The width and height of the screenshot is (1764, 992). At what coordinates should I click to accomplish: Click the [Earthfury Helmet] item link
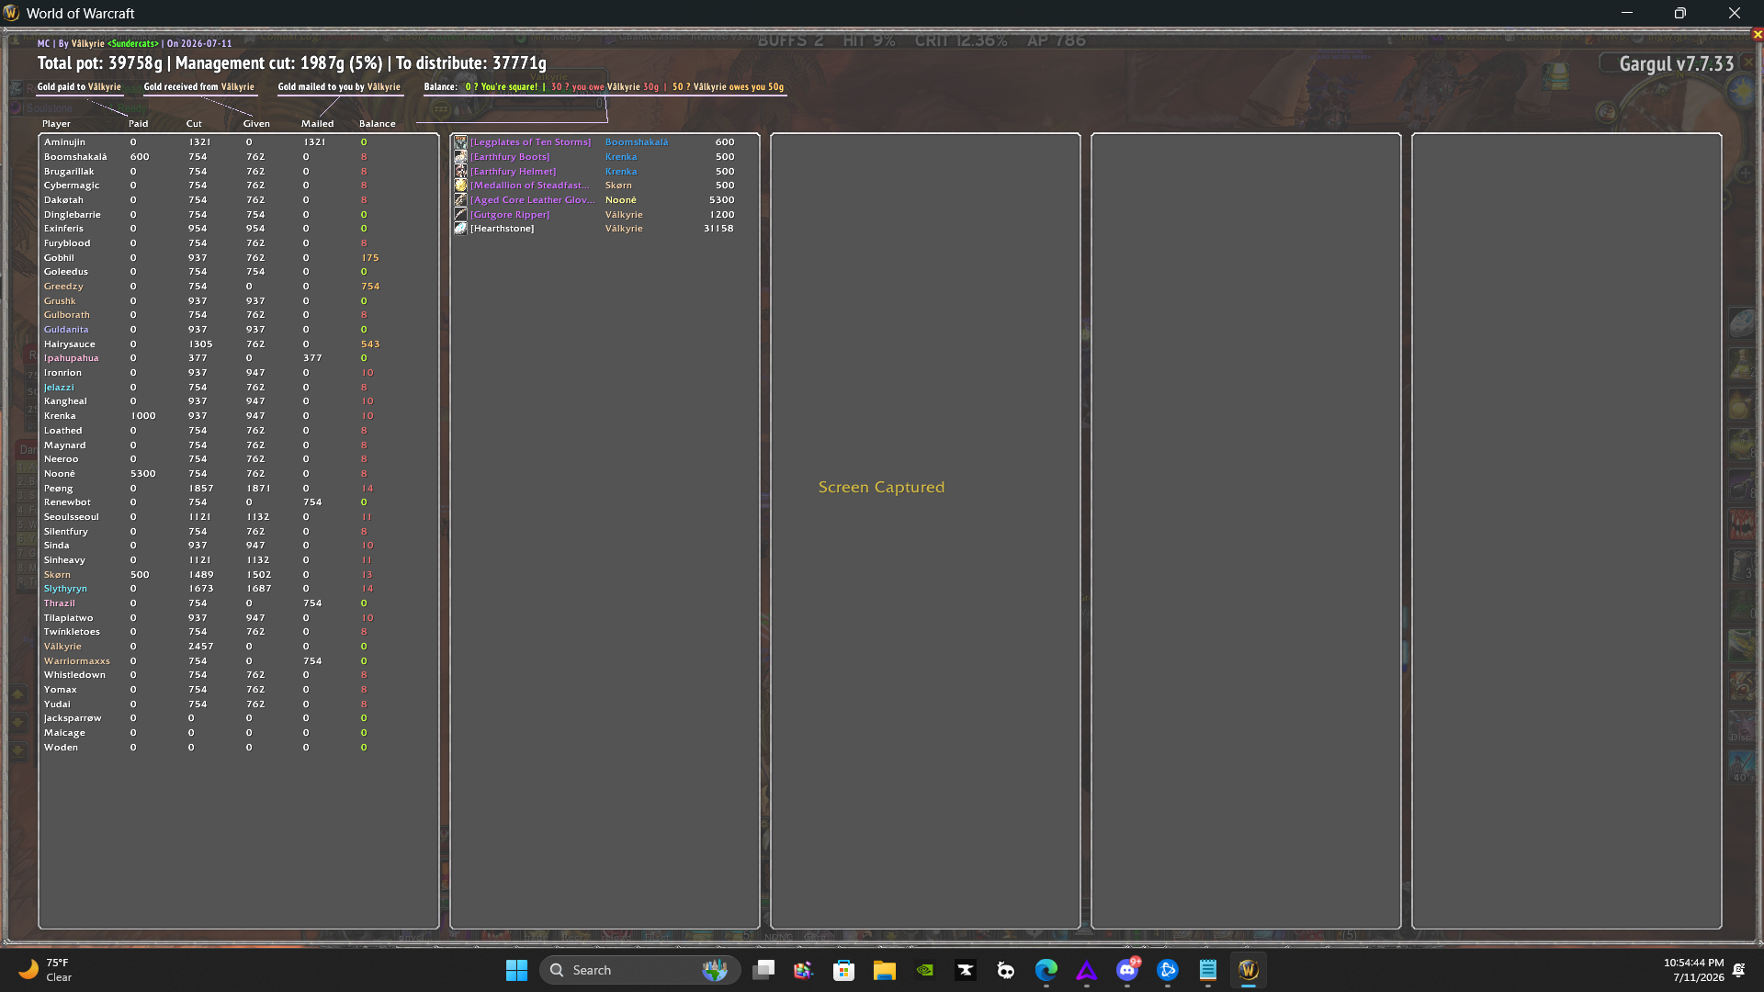[514, 172]
